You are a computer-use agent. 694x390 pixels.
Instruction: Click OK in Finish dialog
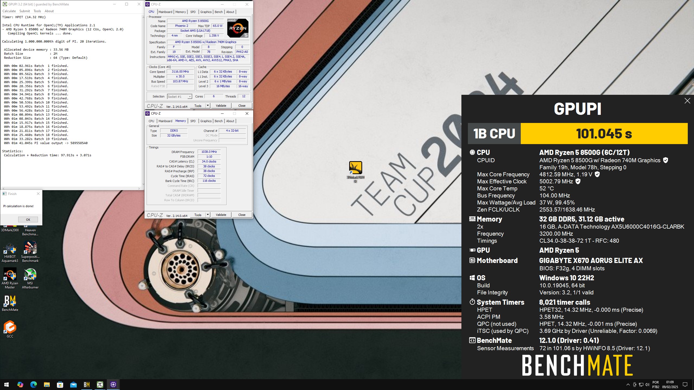28,220
